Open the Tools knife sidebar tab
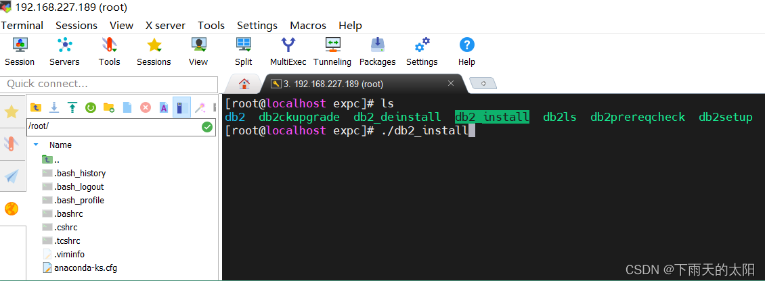The height and width of the screenshot is (283, 765). pyautogui.click(x=12, y=143)
